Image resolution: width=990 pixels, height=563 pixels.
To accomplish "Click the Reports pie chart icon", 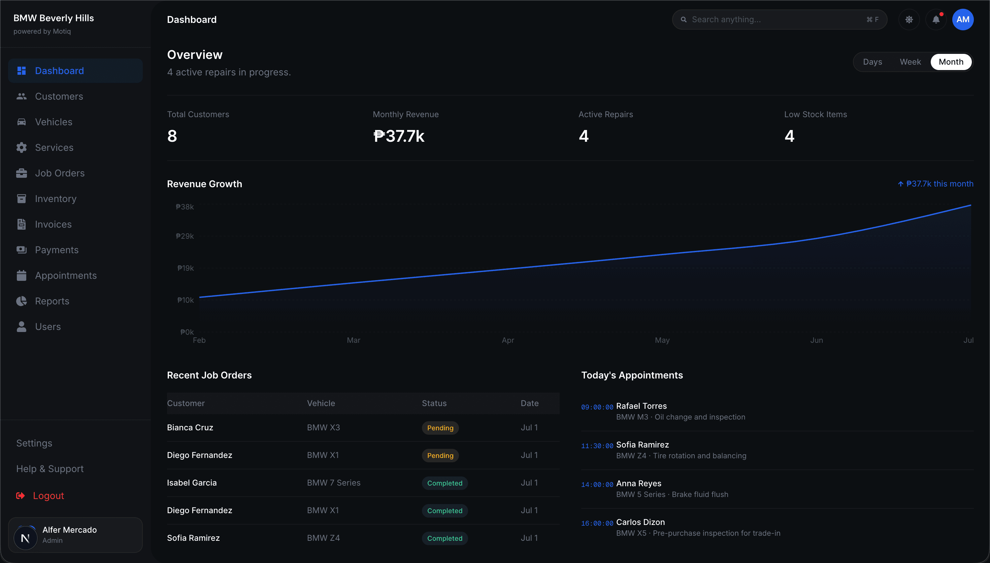I will tap(22, 301).
